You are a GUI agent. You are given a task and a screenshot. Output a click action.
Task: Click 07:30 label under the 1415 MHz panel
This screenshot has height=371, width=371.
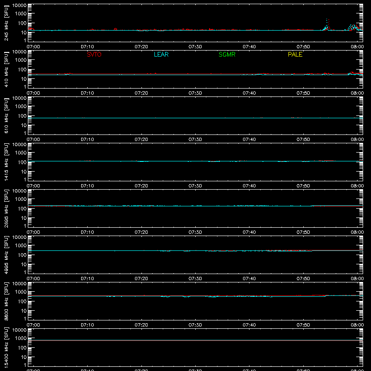[195, 186]
